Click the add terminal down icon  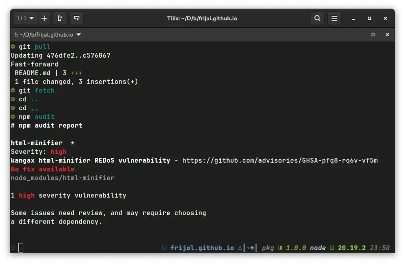coord(77,18)
